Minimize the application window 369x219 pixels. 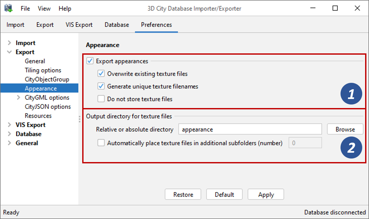[313, 8]
